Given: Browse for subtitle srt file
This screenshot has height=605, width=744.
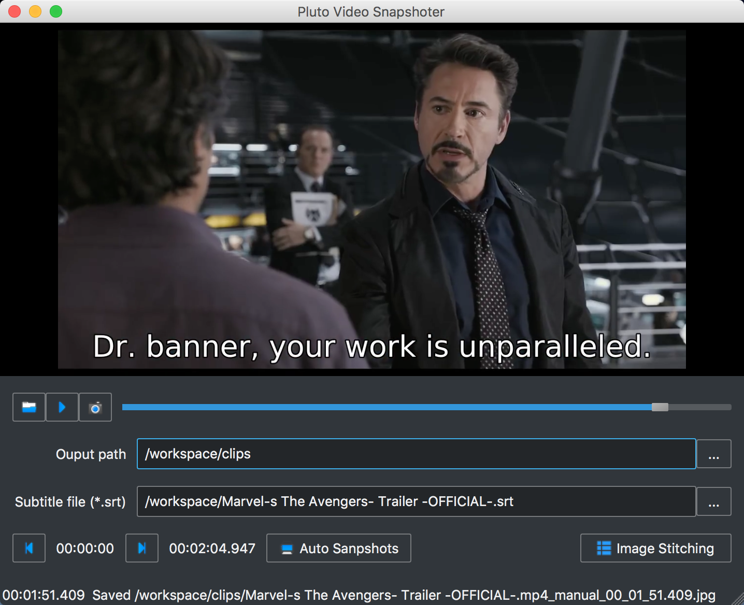Looking at the screenshot, I should point(714,501).
